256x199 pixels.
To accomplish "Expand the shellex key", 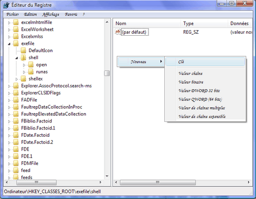I will click(16, 79).
